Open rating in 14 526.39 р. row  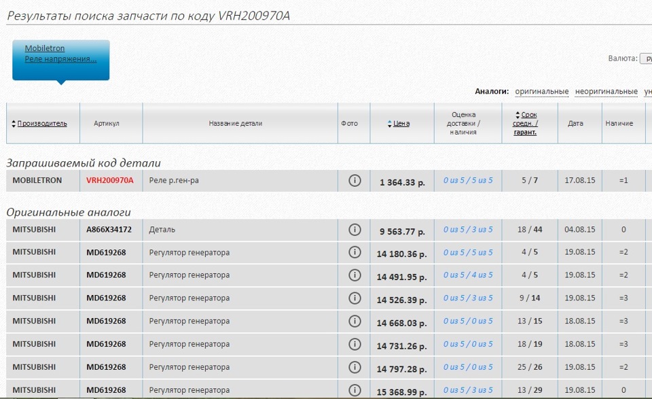[468, 298]
